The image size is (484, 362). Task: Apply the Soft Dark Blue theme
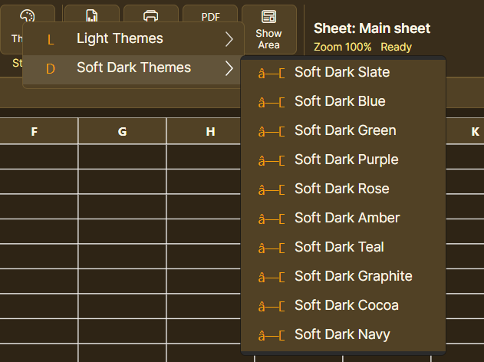click(343, 102)
